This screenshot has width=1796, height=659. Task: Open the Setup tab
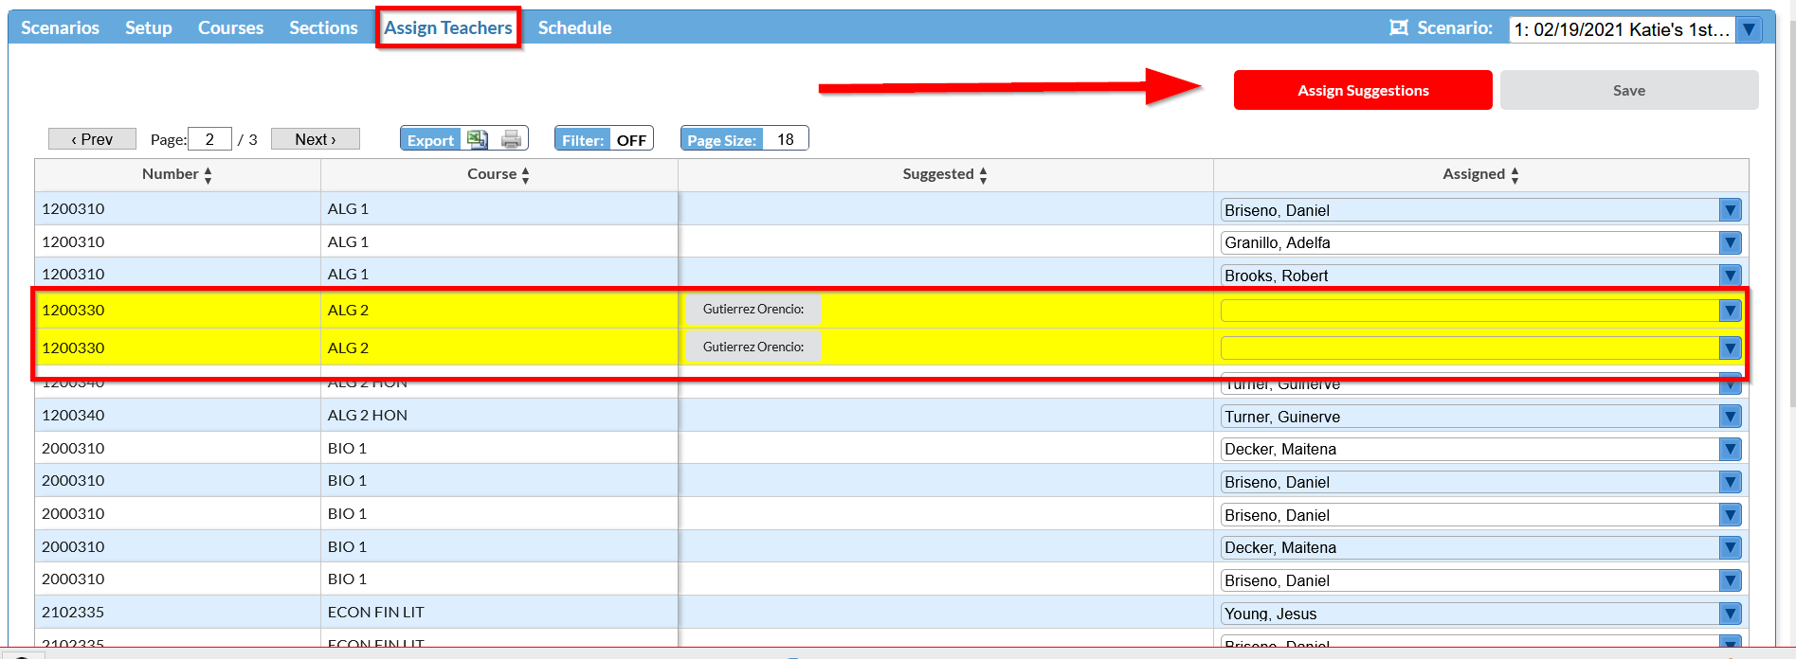pyautogui.click(x=149, y=27)
